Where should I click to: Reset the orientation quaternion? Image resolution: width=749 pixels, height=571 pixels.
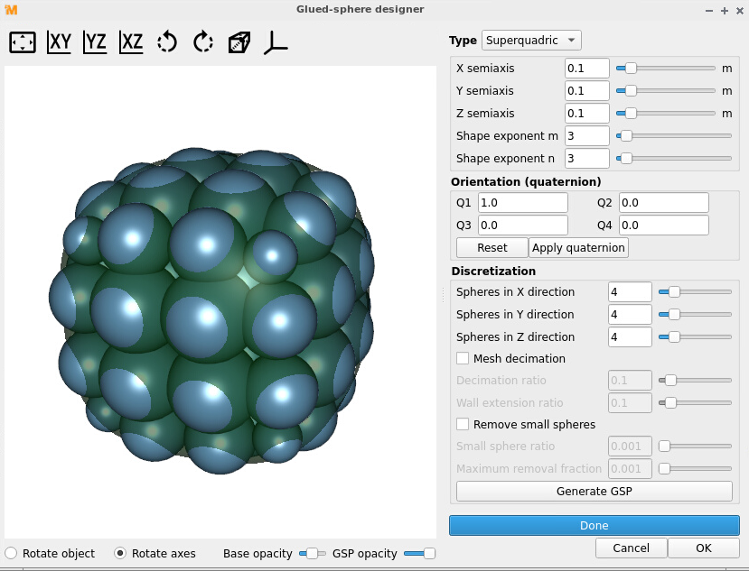click(492, 247)
